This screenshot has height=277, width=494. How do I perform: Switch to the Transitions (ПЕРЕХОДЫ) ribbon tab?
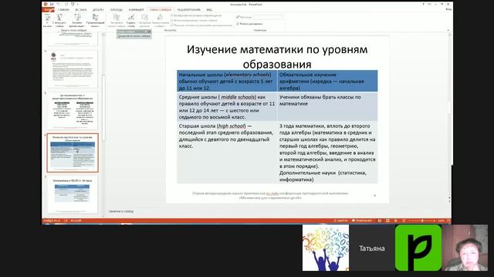tap(116, 10)
